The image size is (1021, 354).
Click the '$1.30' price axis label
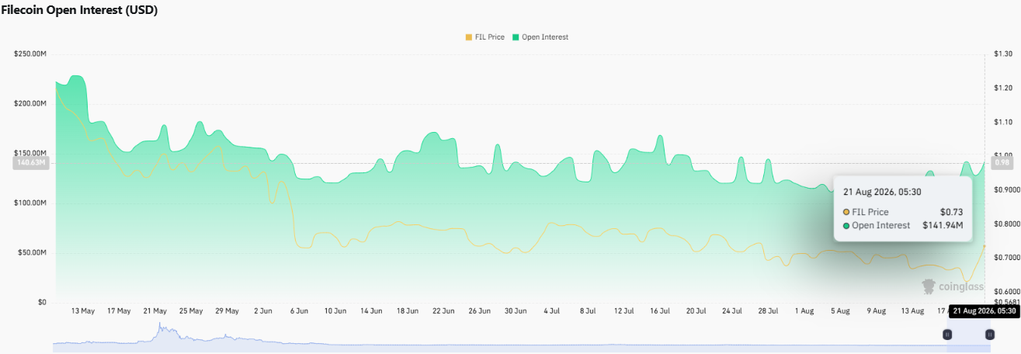pyautogui.click(x=1002, y=54)
